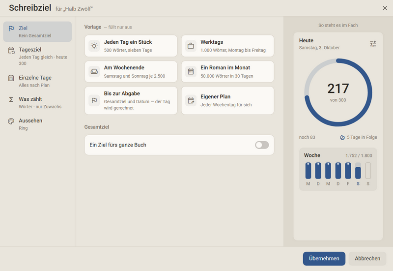
Task: Click the calendar icon beside Einzelne Tage
Action: tap(11, 78)
